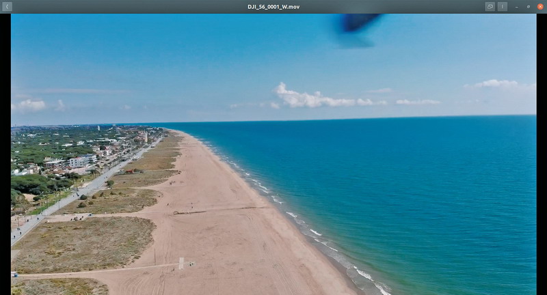Click the DJI_56_0001_W.mov title text
This screenshot has width=547, height=295.
coord(273,7)
